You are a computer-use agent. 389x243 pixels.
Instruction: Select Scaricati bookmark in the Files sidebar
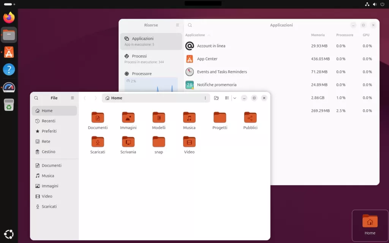click(54, 207)
